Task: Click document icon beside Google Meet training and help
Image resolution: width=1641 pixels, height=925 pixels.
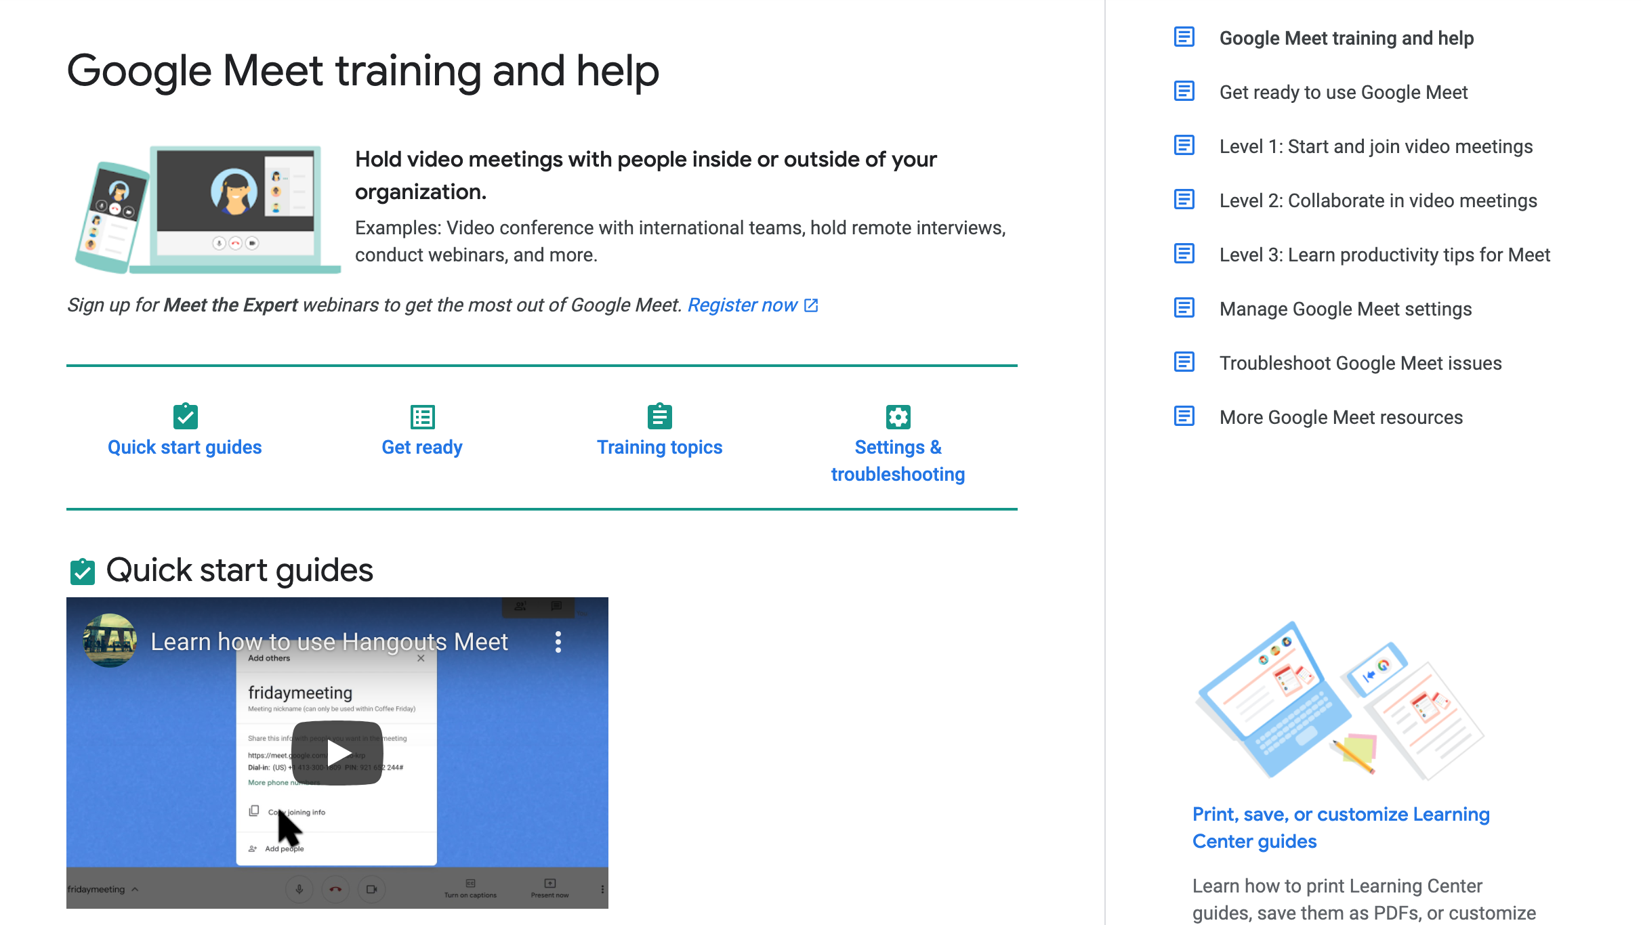Action: point(1184,37)
